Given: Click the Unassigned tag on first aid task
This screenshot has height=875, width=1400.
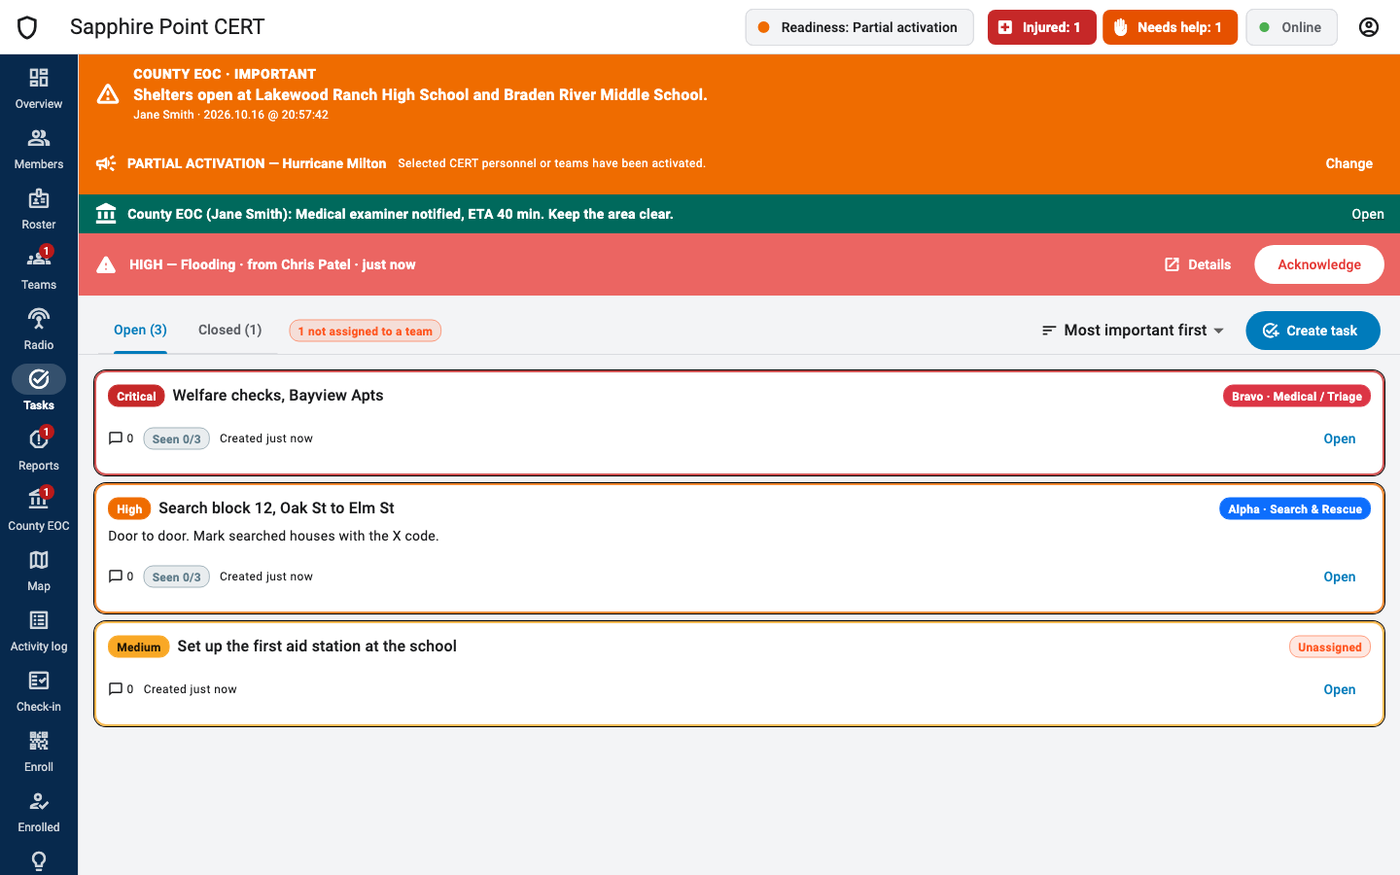Looking at the screenshot, I should point(1329,647).
